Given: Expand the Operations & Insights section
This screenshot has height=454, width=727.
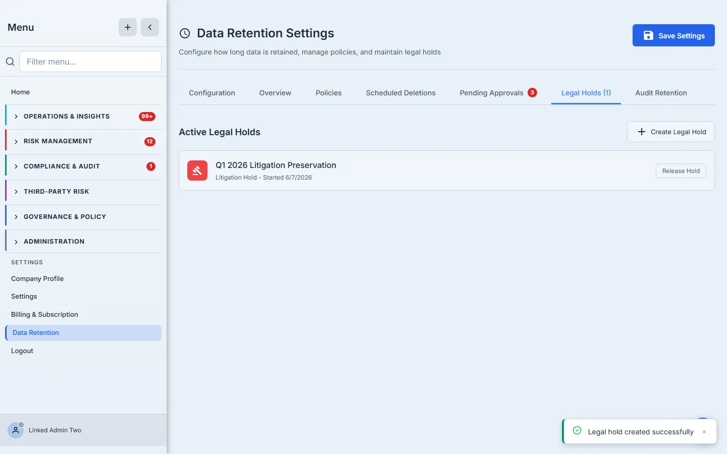Looking at the screenshot, I should point(83,117).
